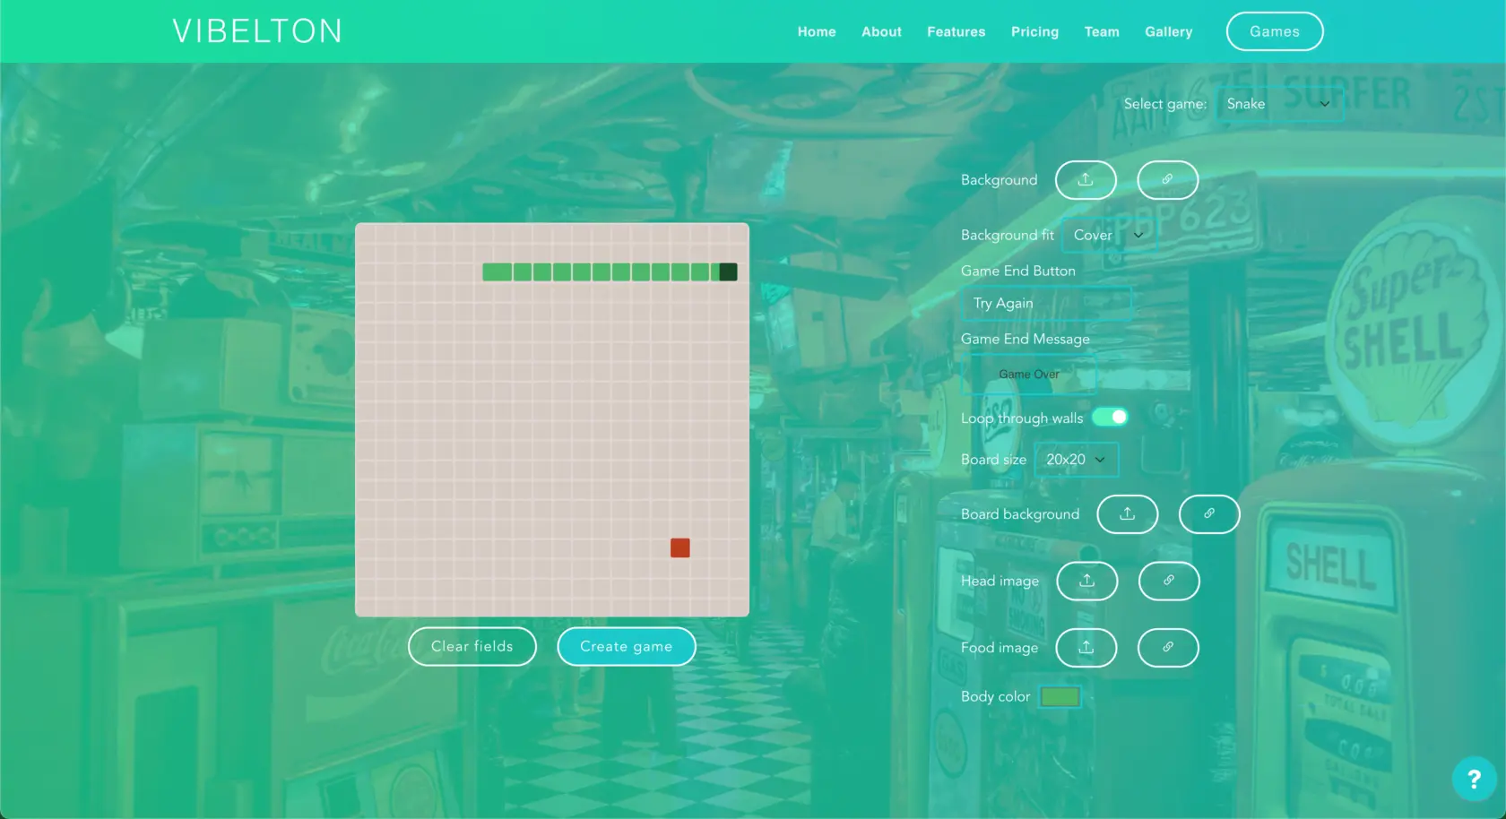1506x819 pixels.
Task: Expand the Background fit dropdown
Action: tap(1108, 236)
